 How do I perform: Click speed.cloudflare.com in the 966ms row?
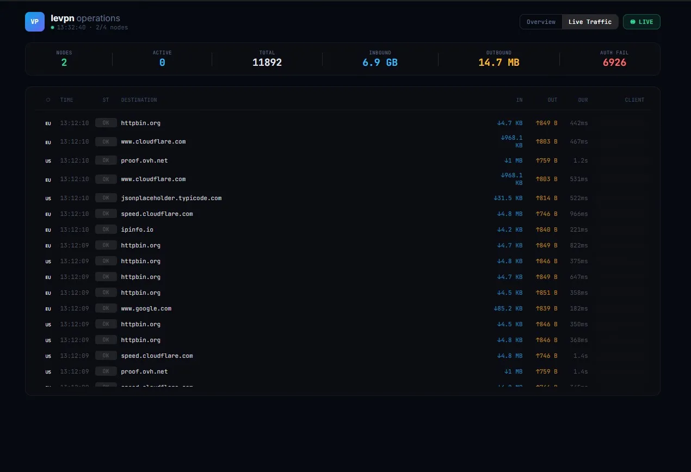(157, 214)
